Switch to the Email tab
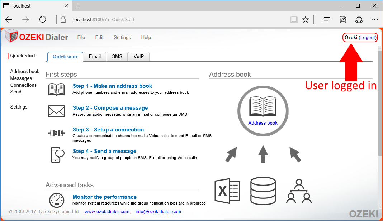The width and height of the screenshot is (383, 221). click(x=95, y=57)
